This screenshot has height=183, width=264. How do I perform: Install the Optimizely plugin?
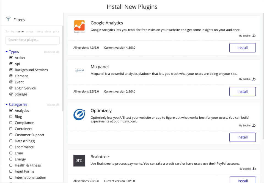(x=242, y=137)
